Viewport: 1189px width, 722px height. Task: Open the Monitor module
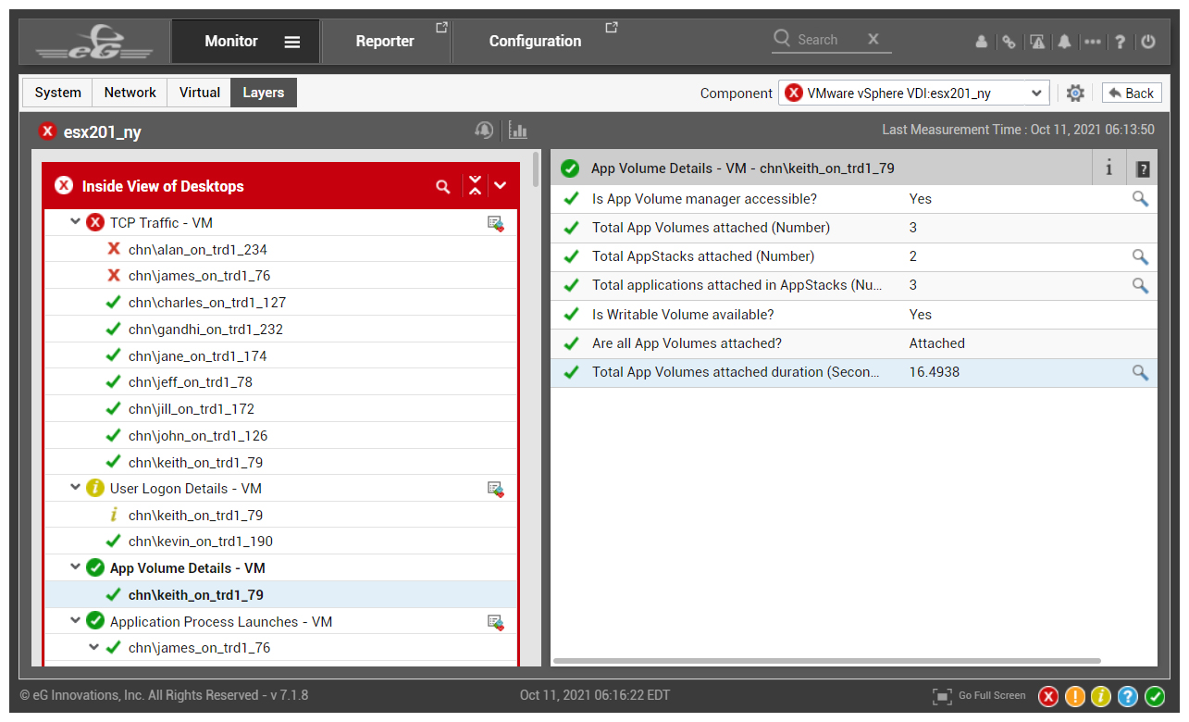(x=231, y=42)
